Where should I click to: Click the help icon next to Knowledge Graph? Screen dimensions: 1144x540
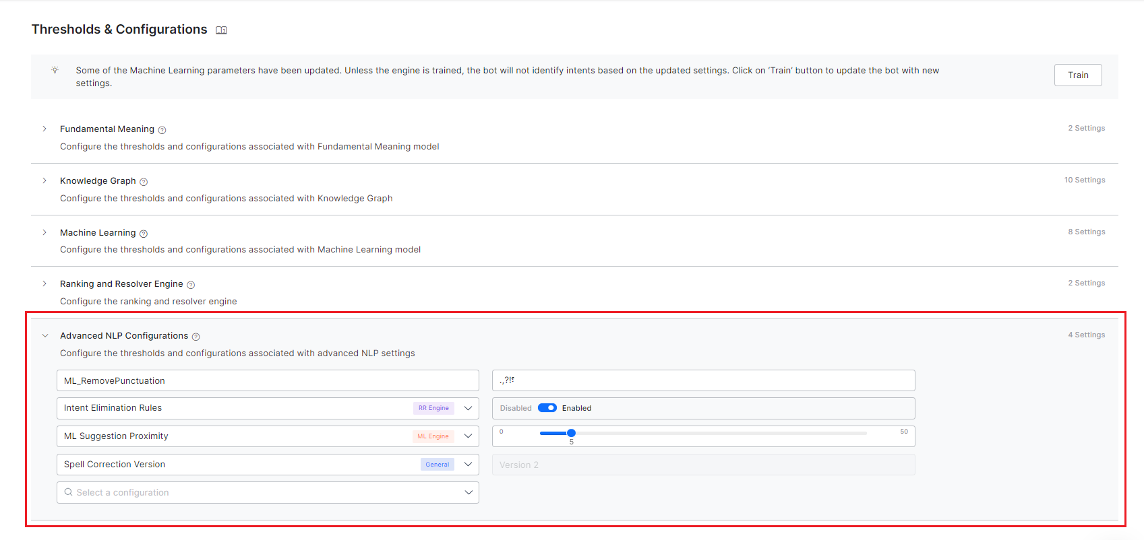click(144, 182)
